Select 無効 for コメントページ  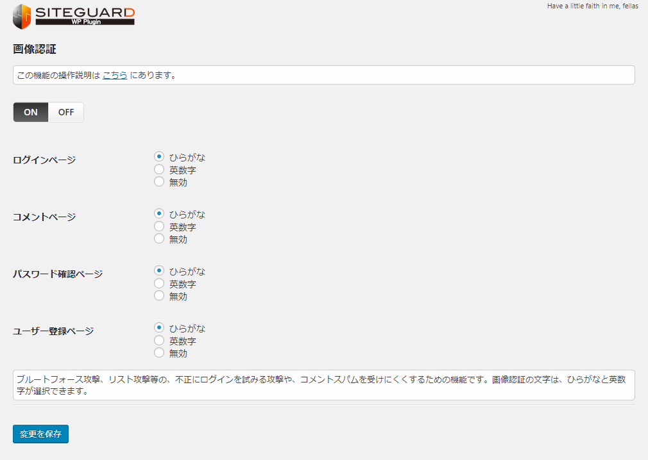coord(160,238)
